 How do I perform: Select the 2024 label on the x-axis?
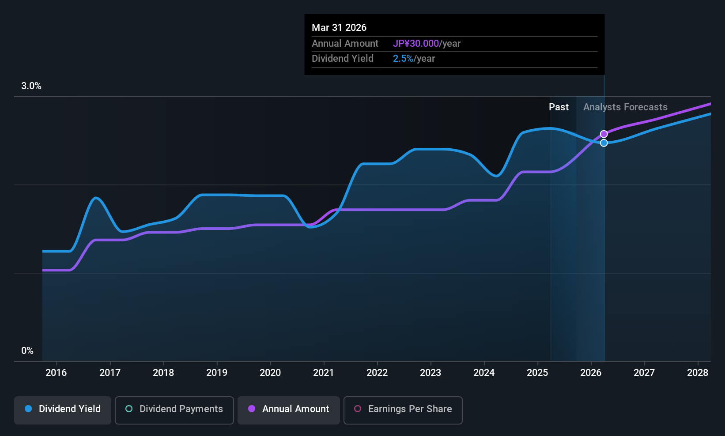coord(484,373)
